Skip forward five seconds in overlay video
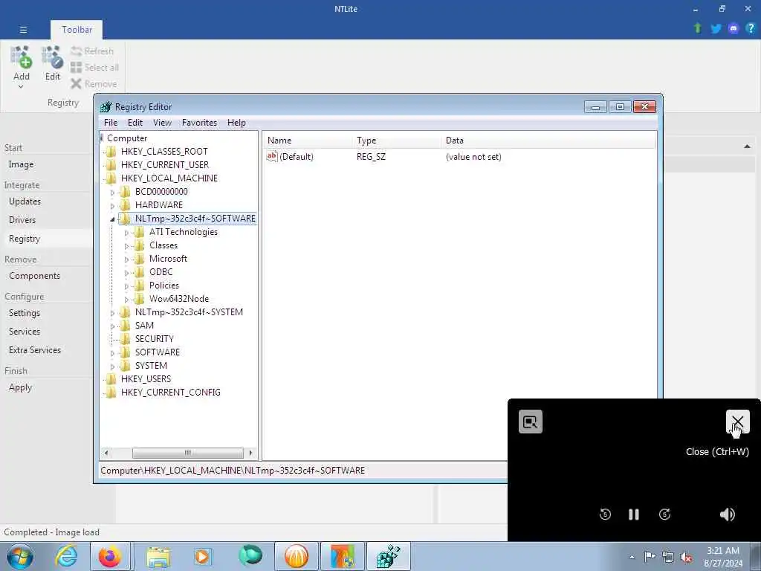The image size is (761, 571). [x=665, y=514]
